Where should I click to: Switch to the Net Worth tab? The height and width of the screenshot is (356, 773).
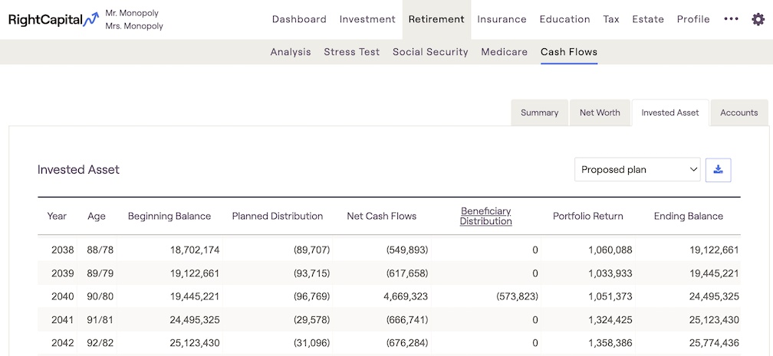coord(600,113)
